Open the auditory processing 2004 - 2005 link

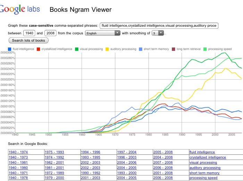click(x=127, y=168)
